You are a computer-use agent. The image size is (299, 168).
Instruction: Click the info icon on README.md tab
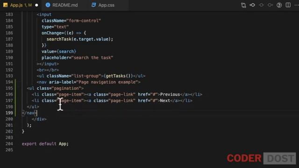48,5
